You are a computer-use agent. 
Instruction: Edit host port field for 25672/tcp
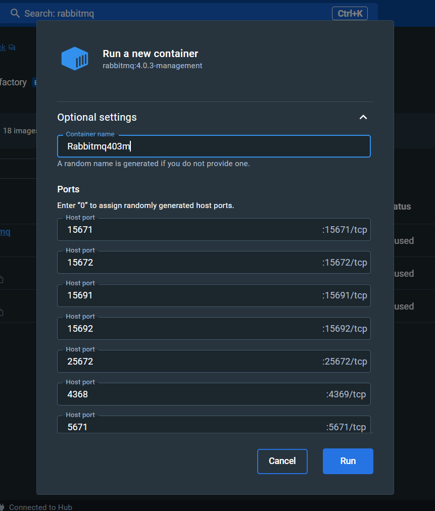tap(214, 361)
